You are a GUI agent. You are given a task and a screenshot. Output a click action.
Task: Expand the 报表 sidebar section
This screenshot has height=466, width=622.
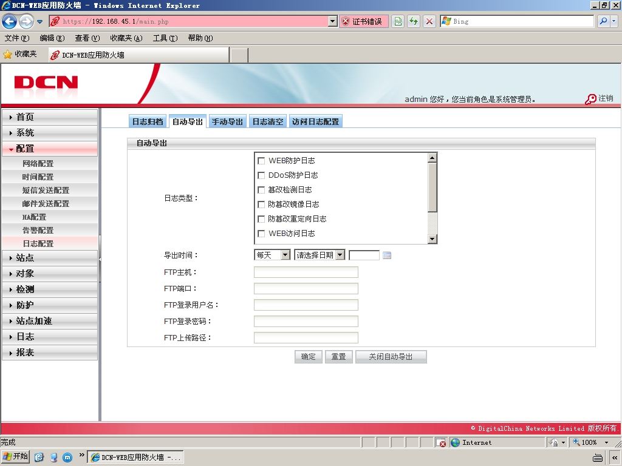(50, 353)
